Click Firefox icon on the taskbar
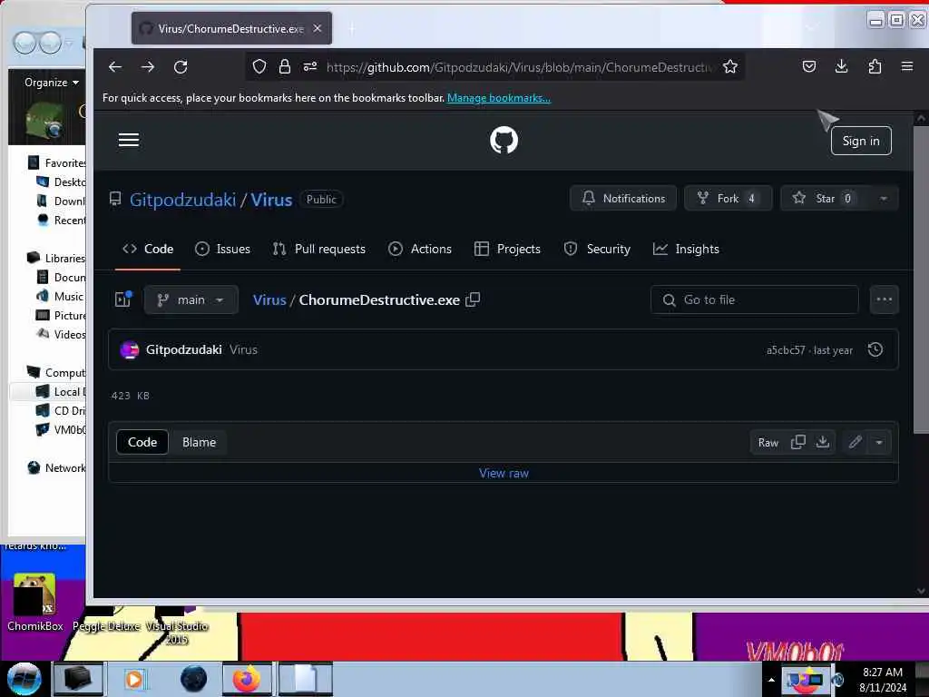Image resolution: width=929 pixels, height=697 pixels. [247, 679]
